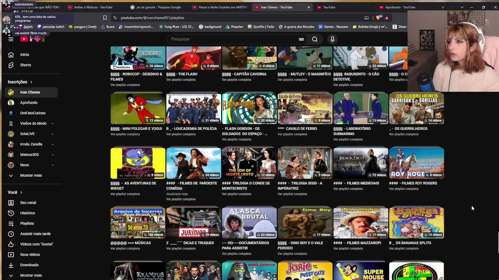This screenshot has height=280, width=499.
Task: Open the Mini Polegar e Yogui thumbnail
Action: coord(138,108)
